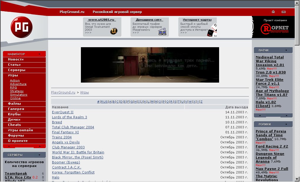Collapse the РОЛИКИ panel arrow
This screenshot has height=182, width=300.
[x=286, y=124]
